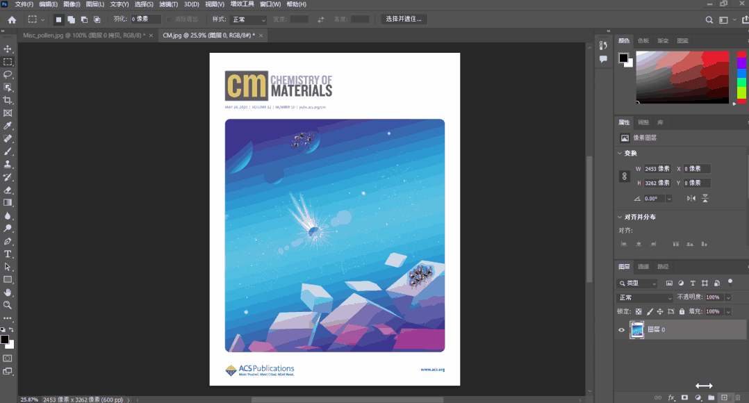The image size is (749, 403).
Task: Toggle lock all padlock icon
Action: point(682,311)
